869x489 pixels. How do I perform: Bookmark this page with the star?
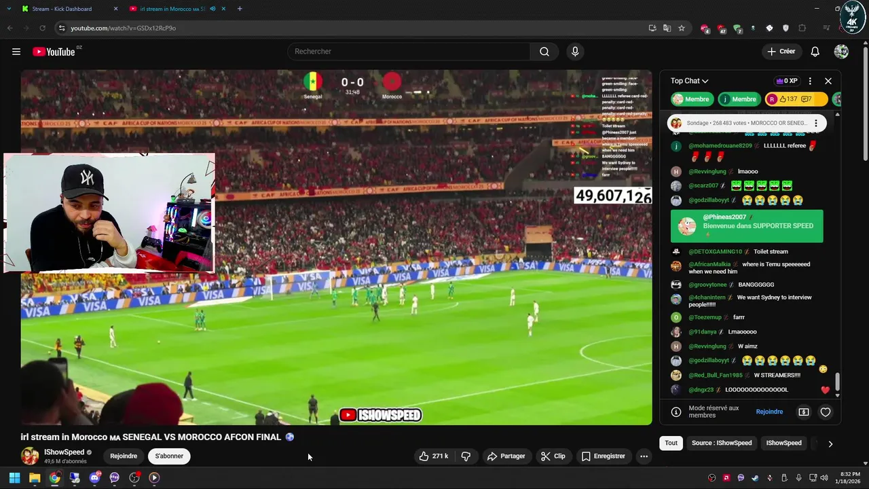click(x=682, y=28)
